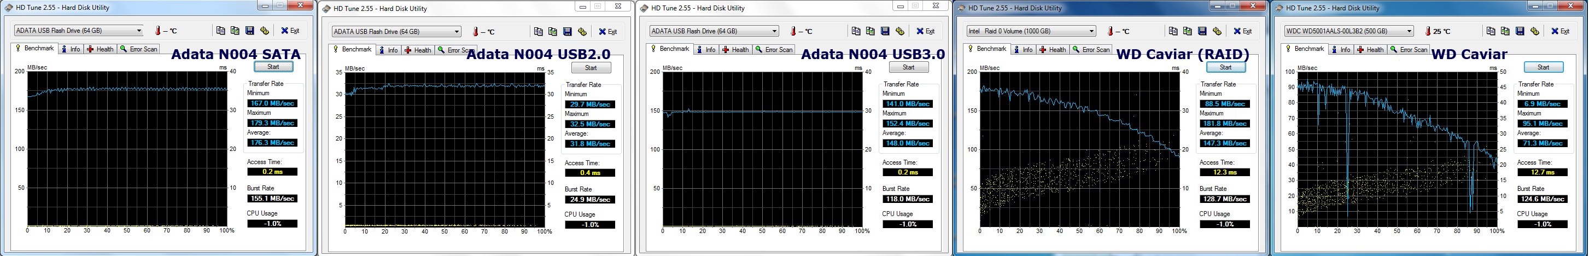Copy screenshot icon in leftmost HD Tune window
Screen dimensions: 1589x256
(x=235, y=30)
